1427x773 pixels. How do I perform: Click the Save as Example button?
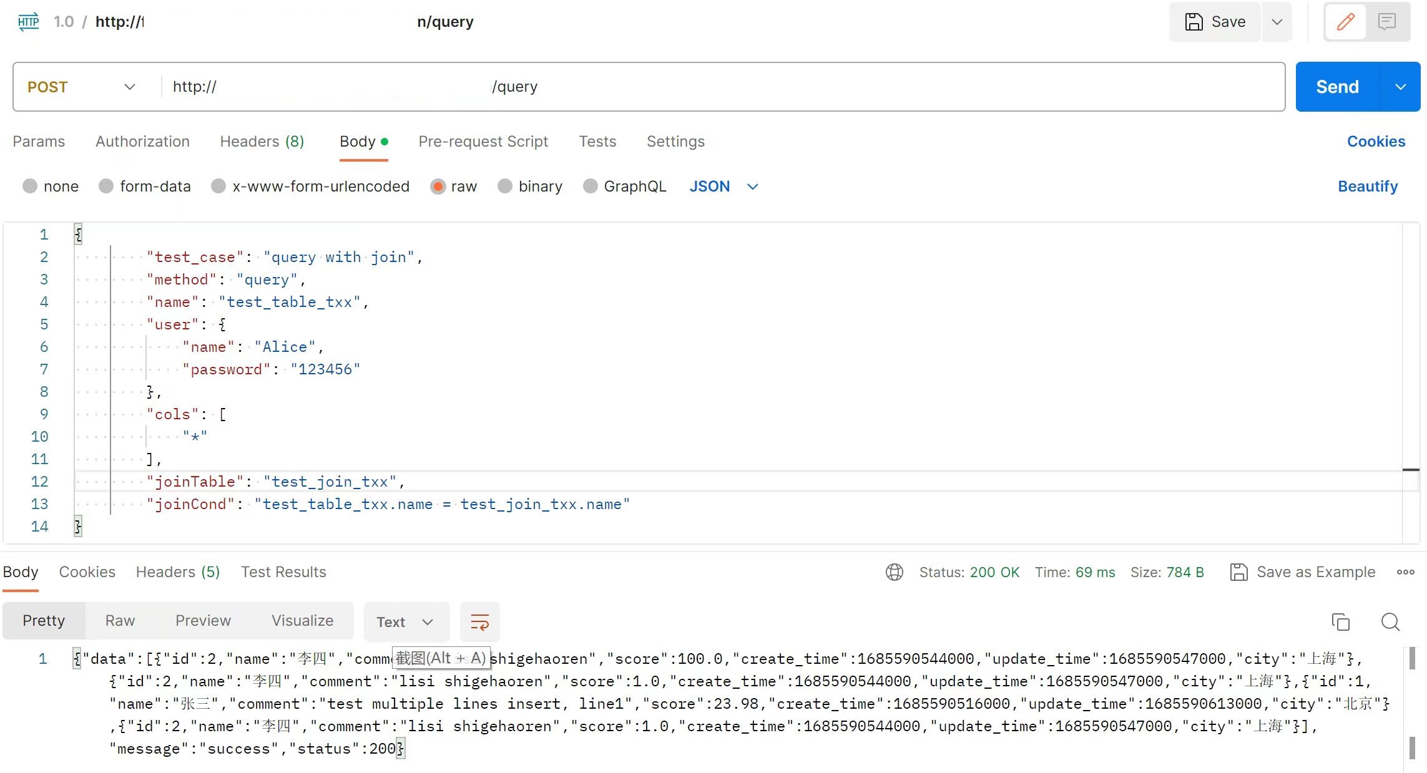pyautogui.click(x=1303, y=572)
